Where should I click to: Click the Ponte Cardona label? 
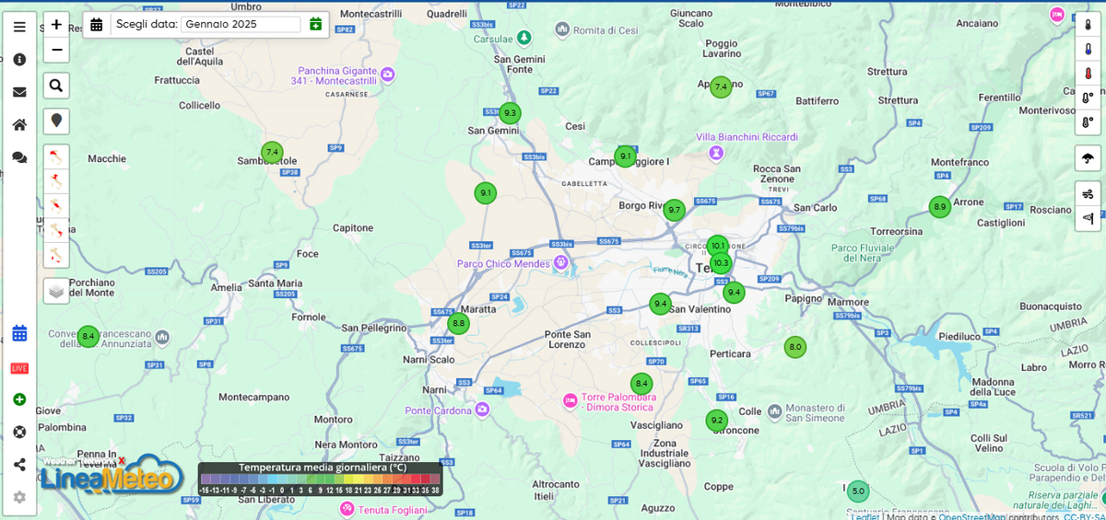pos(439,410)
